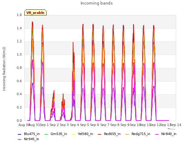Click the yellow Yel580_in legend swatch
Viewport: 194px width, 145px height.
[74, 134]
